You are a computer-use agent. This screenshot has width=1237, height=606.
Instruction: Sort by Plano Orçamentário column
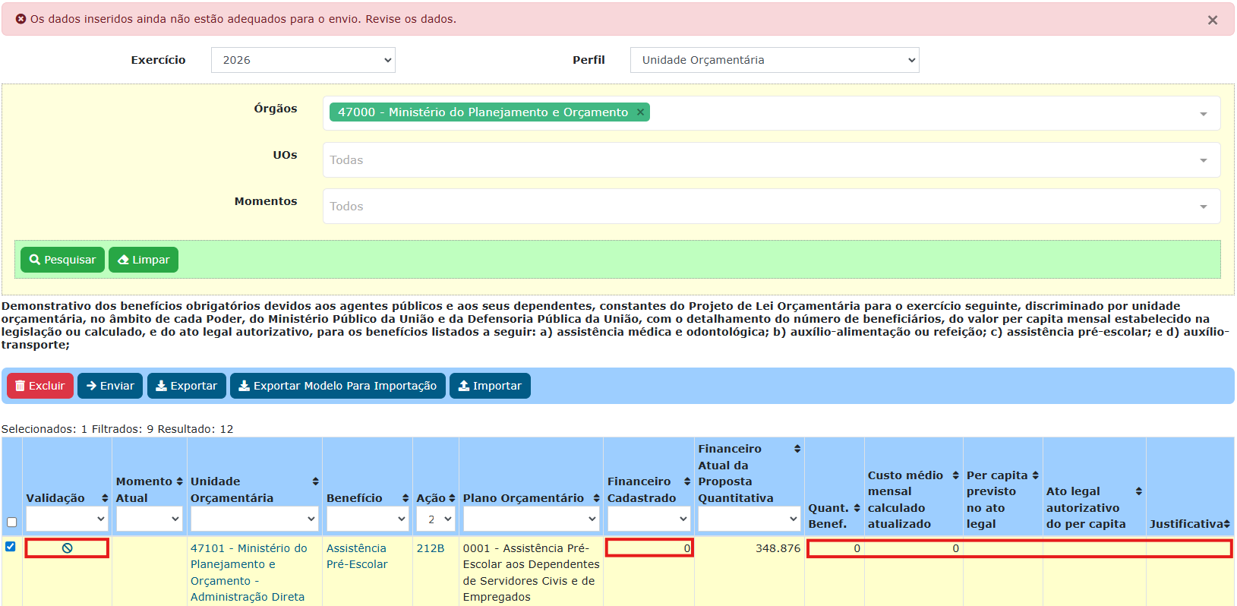tap(596, 498)
